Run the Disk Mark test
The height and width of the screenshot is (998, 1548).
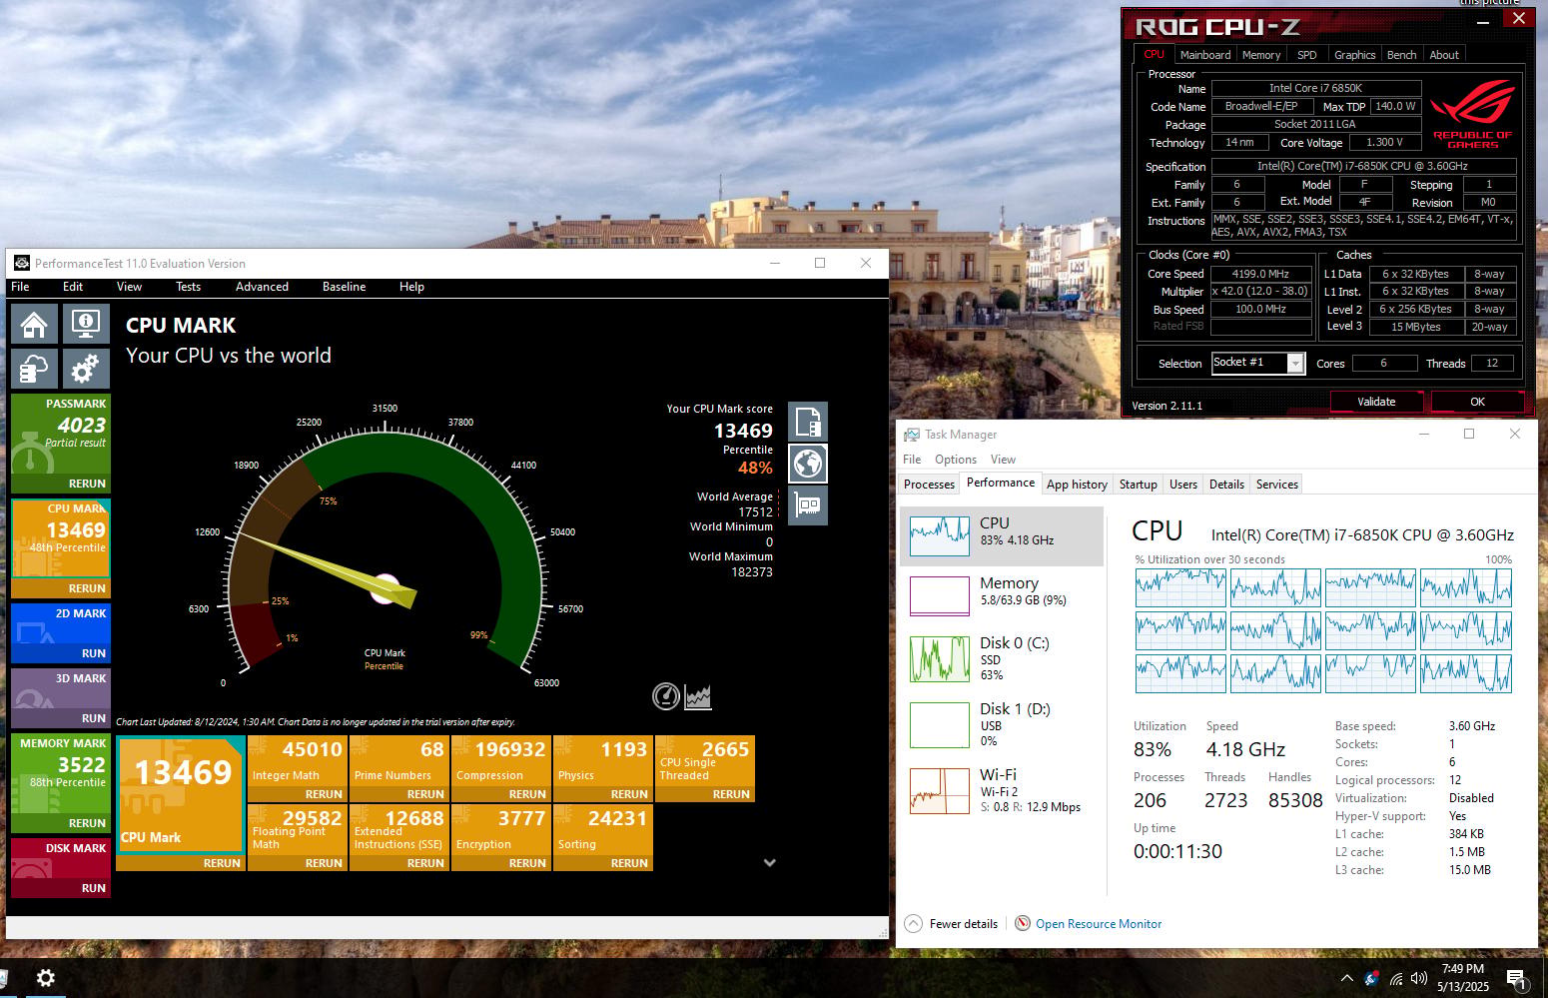pos(94,888)
